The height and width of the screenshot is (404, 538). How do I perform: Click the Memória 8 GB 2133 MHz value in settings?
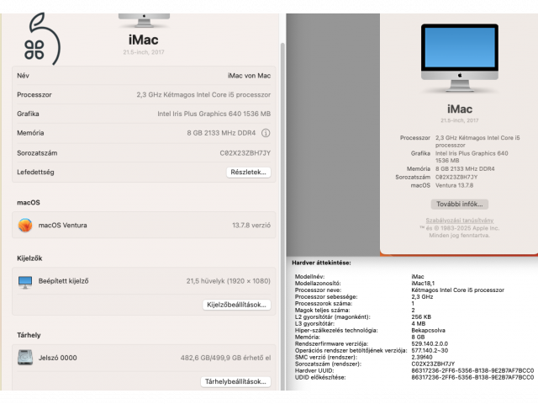coord(221,133)
